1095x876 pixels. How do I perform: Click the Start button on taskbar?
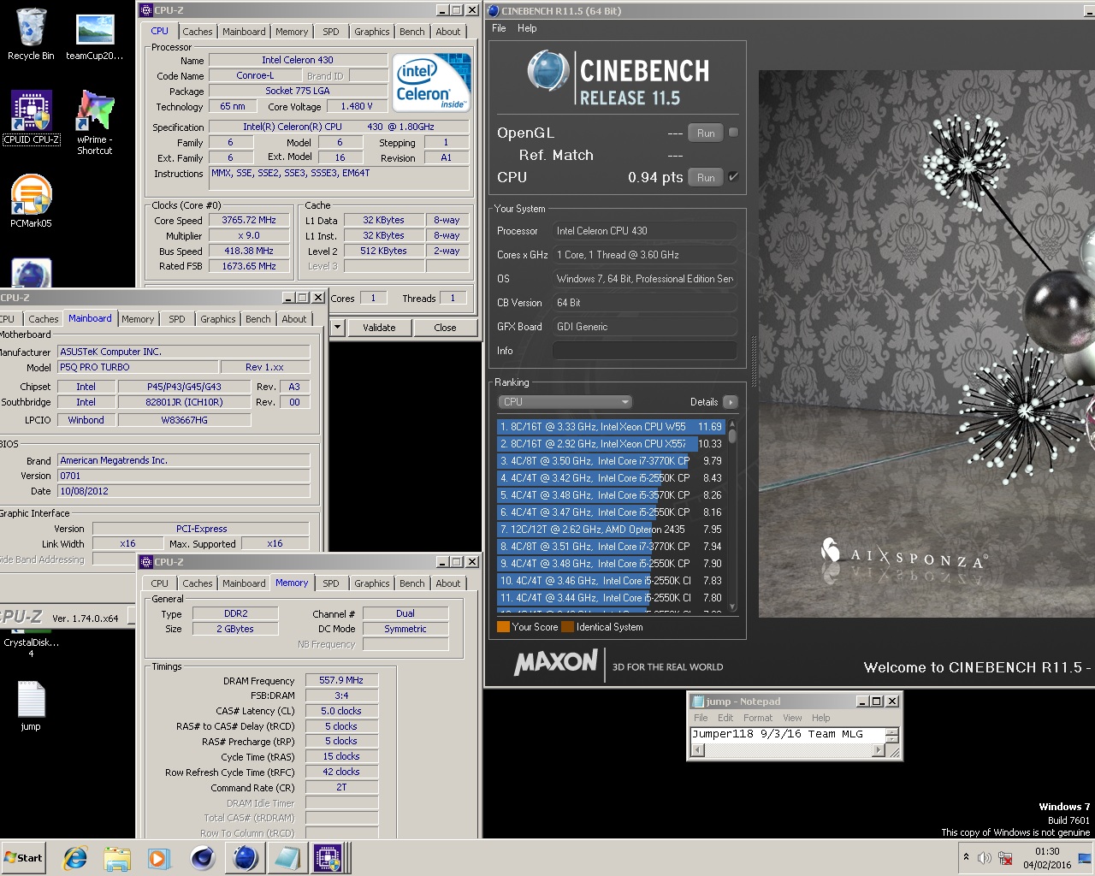(24, 858)
